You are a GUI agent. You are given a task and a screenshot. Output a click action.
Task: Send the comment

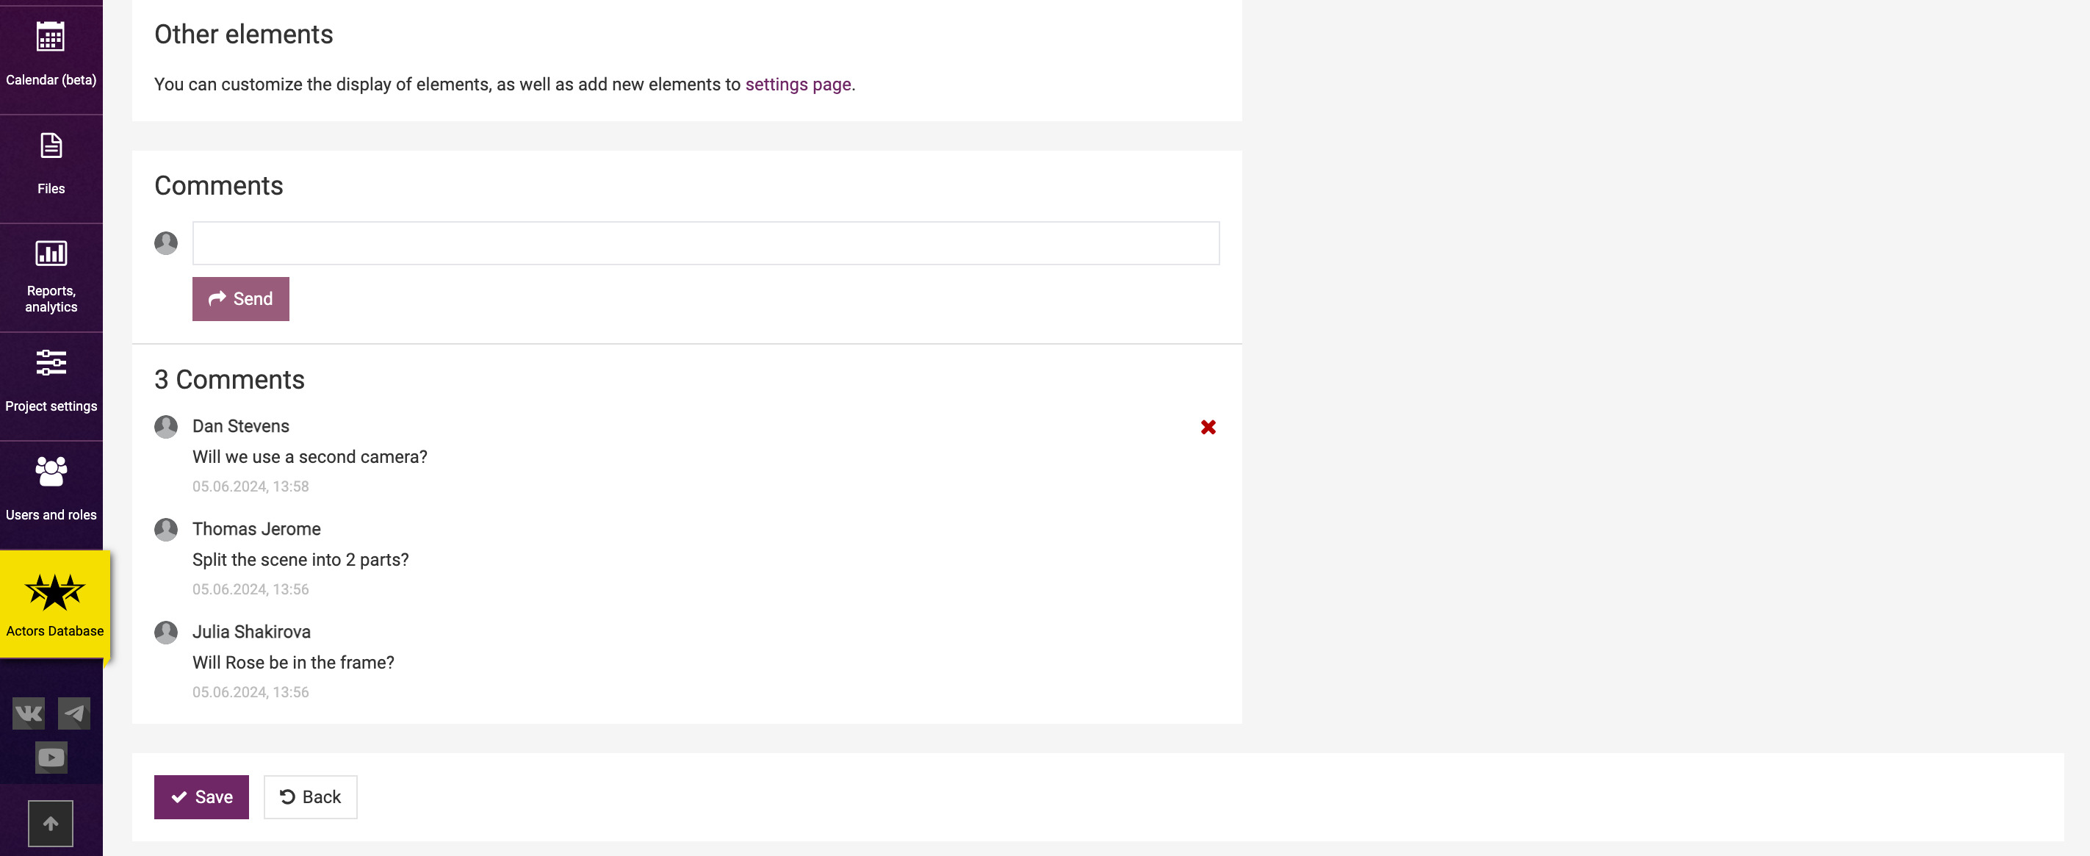[x=241, y=299]
